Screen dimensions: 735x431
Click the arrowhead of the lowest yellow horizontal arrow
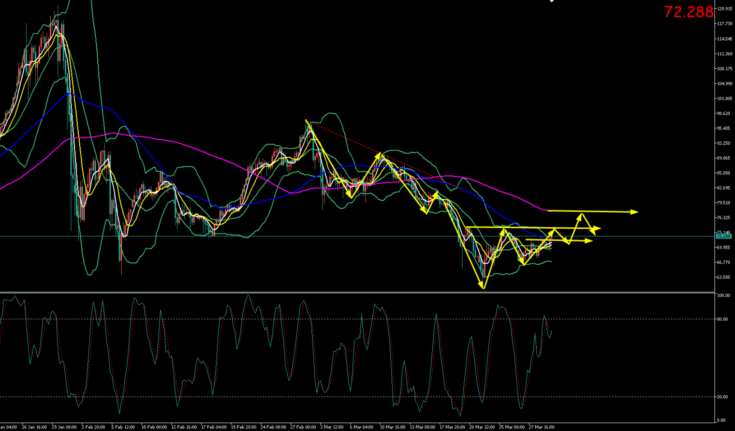[x=589, y=241]
